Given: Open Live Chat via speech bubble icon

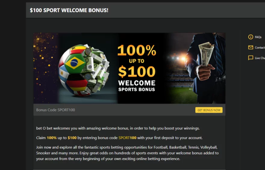Looking at the screenshot, I should point(251,58).
